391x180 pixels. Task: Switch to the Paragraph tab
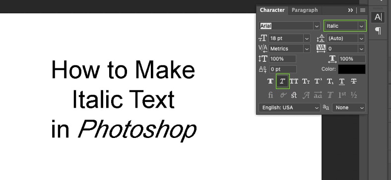coord(305,10)
